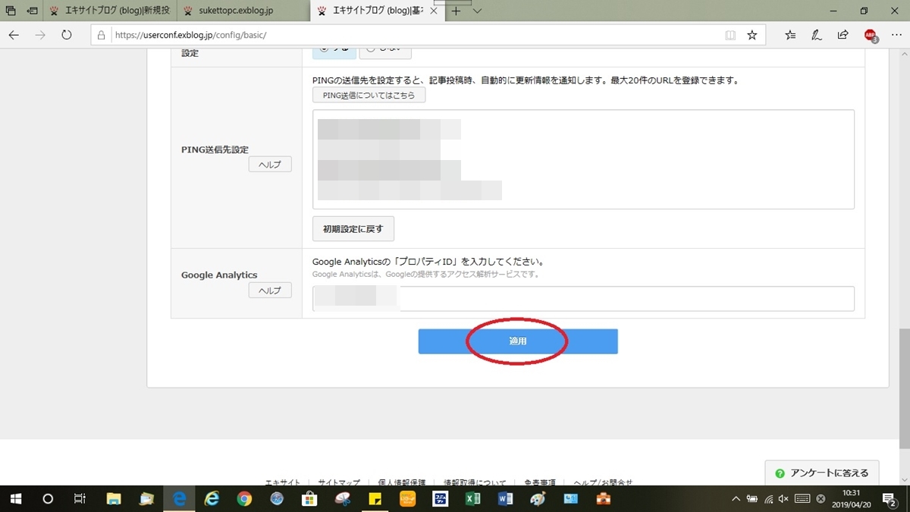The height and width of the screenshot is (512, 910).
Task: Reload the page with the Refresh icon
Action: [x=67, y=35]
